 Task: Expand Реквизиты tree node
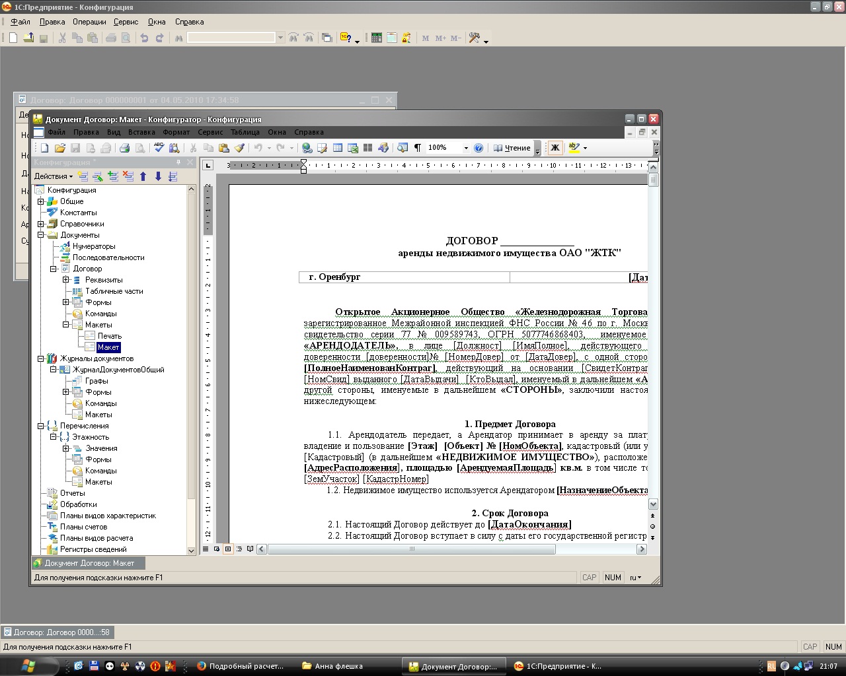tap(65, 280)
